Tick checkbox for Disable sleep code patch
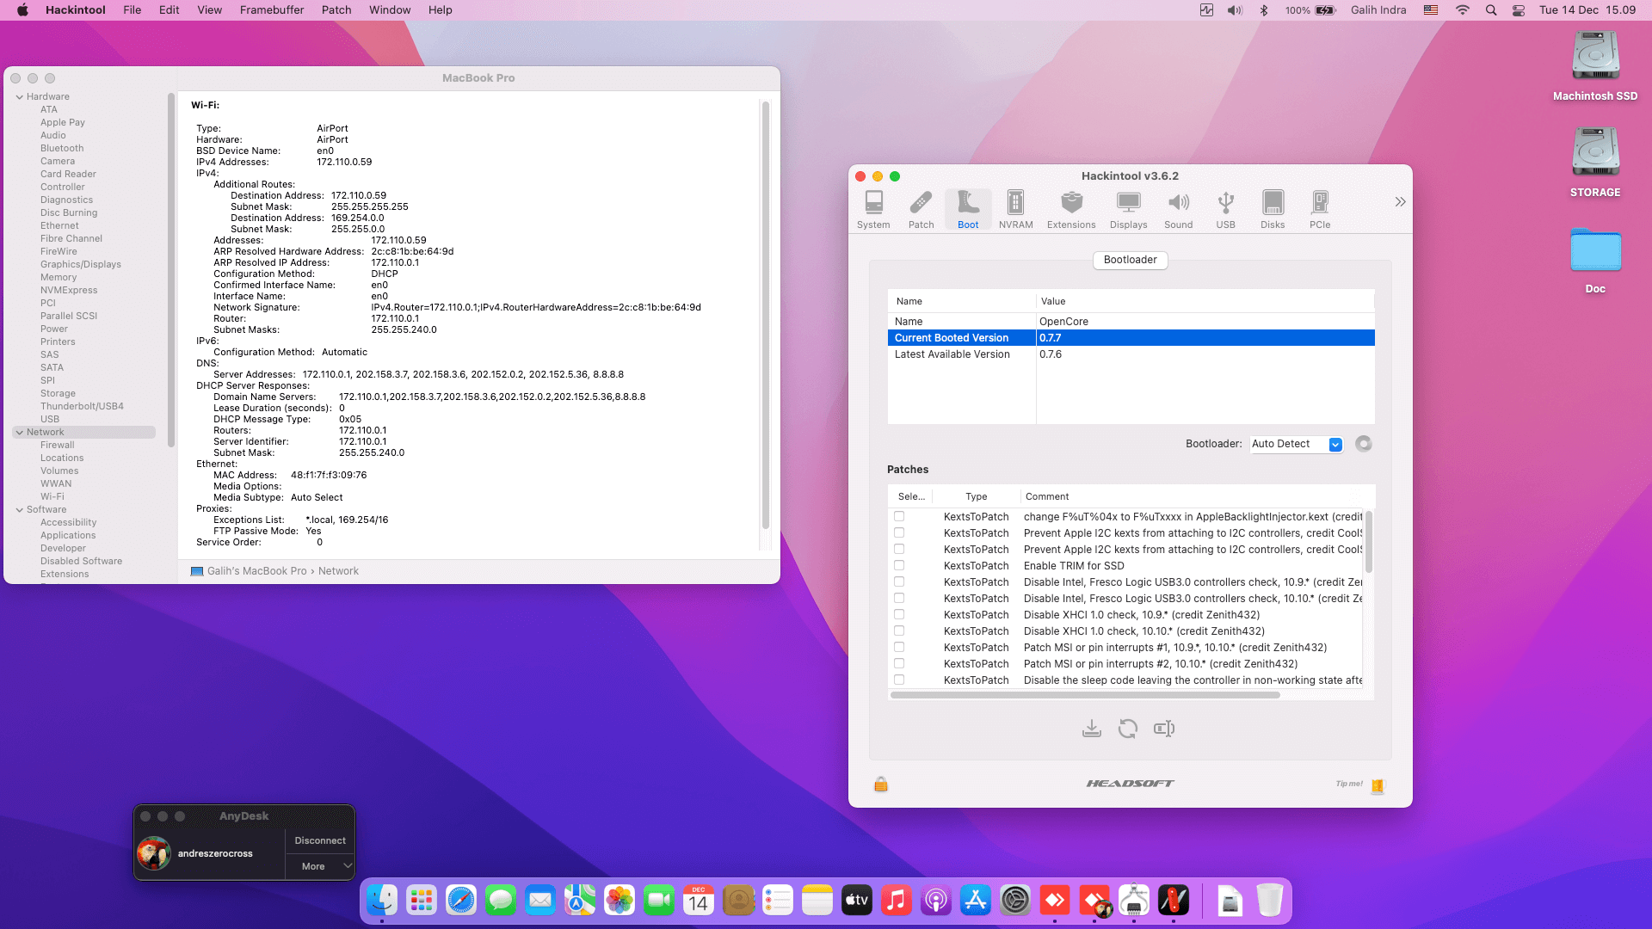 899,680
